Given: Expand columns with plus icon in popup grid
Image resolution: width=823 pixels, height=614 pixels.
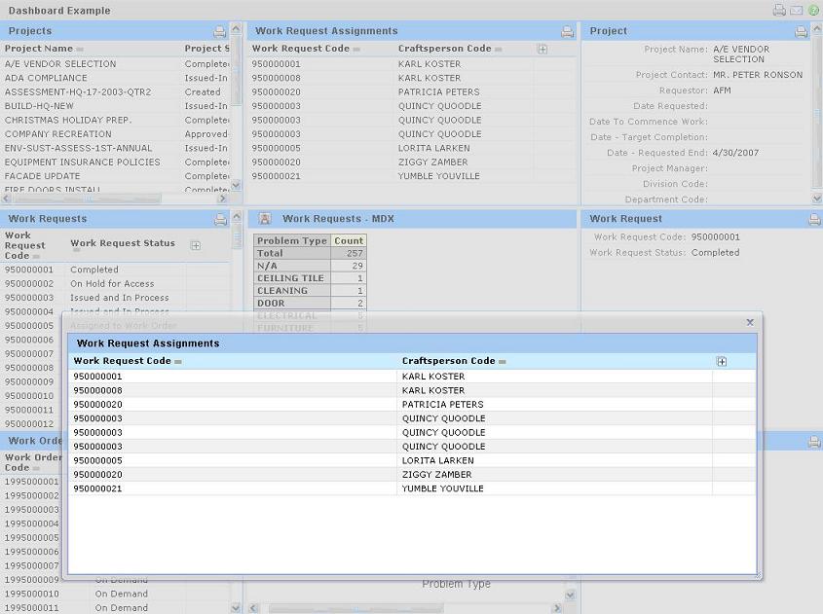Looking at the screenshot, I should (721, 361).
